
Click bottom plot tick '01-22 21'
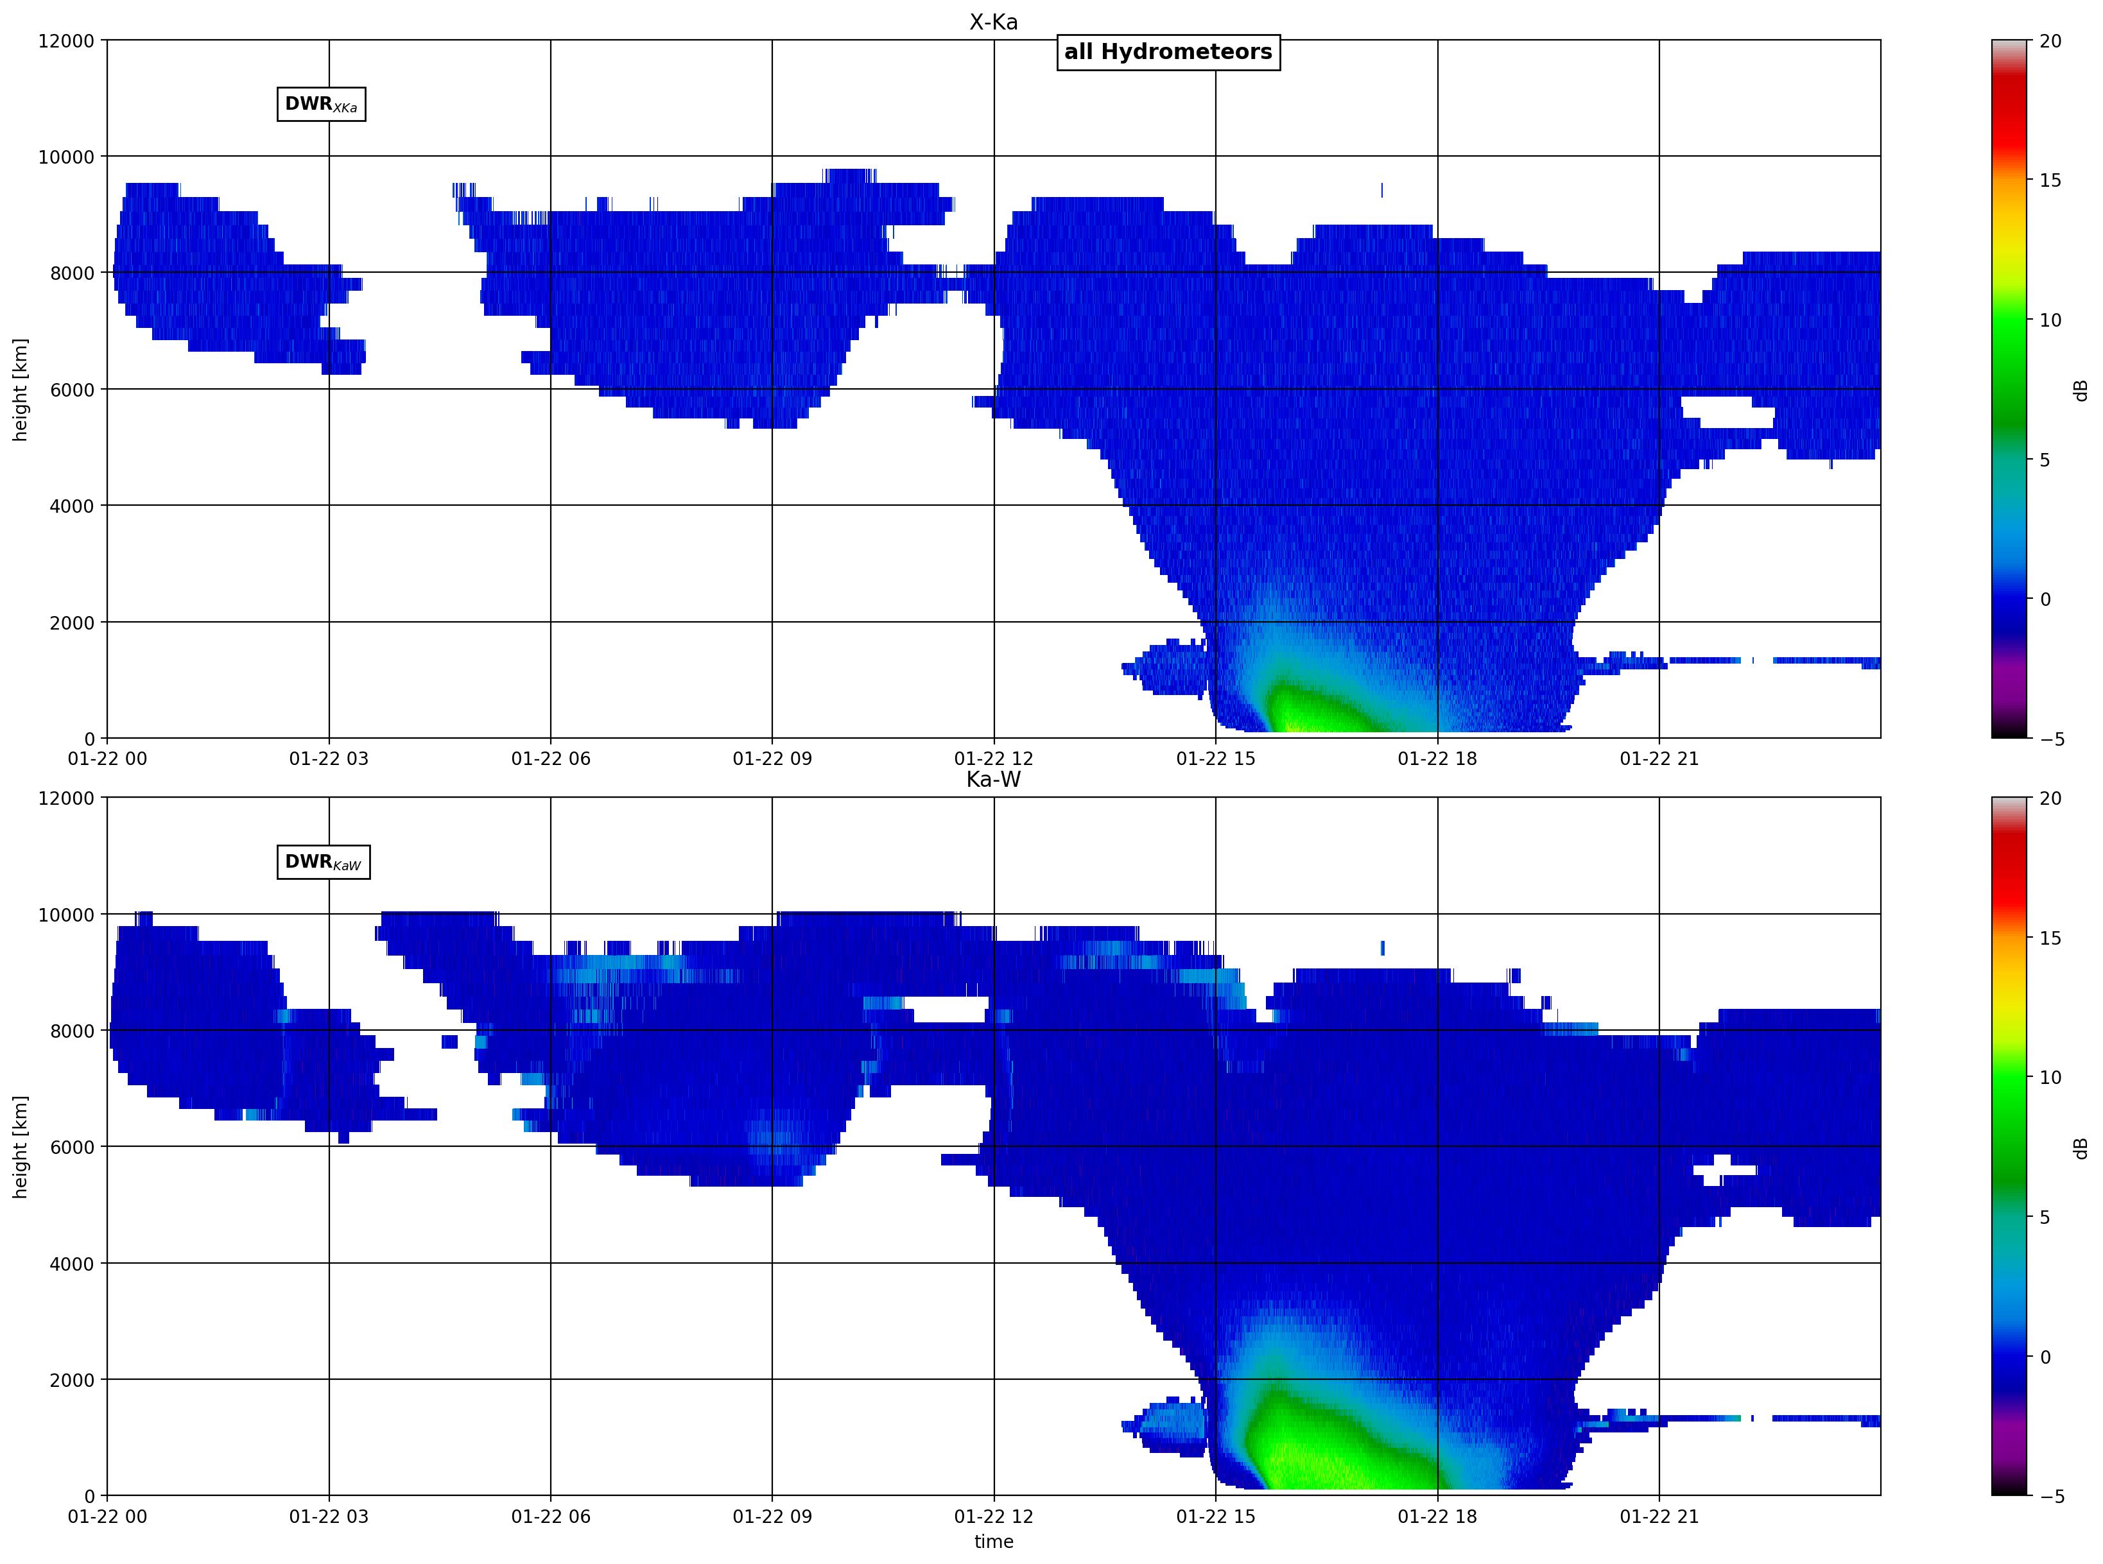click(1659, 1516)
